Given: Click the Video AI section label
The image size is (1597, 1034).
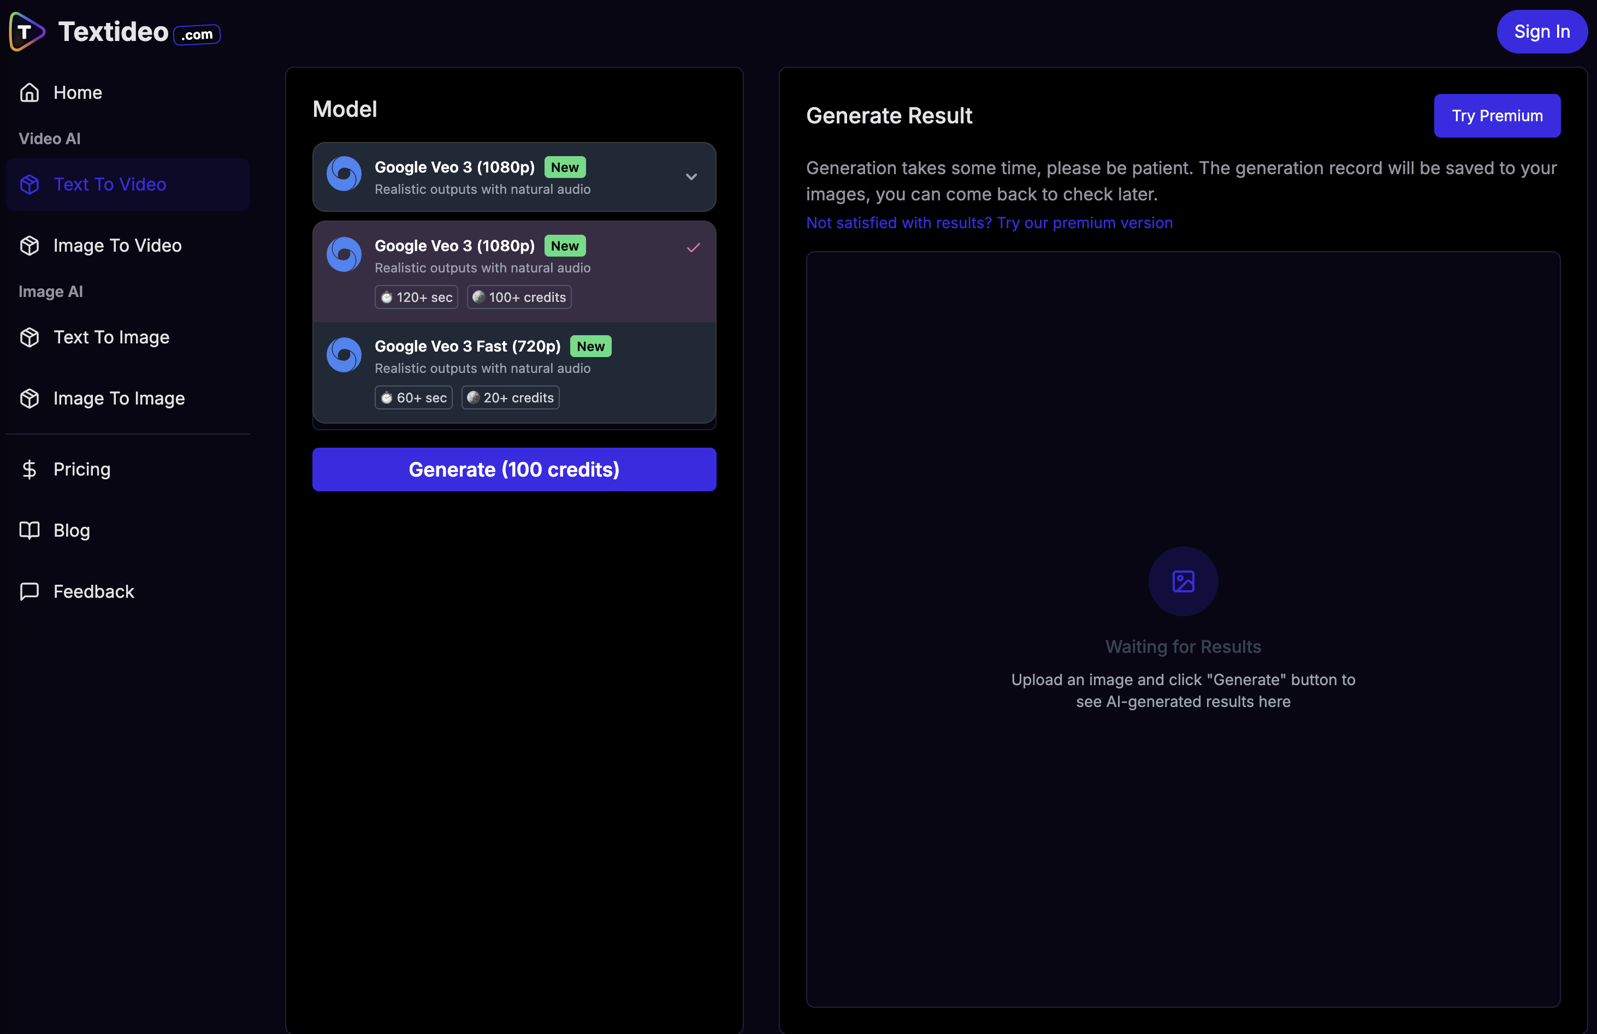Looking at the screenshot, I should 50,139.
